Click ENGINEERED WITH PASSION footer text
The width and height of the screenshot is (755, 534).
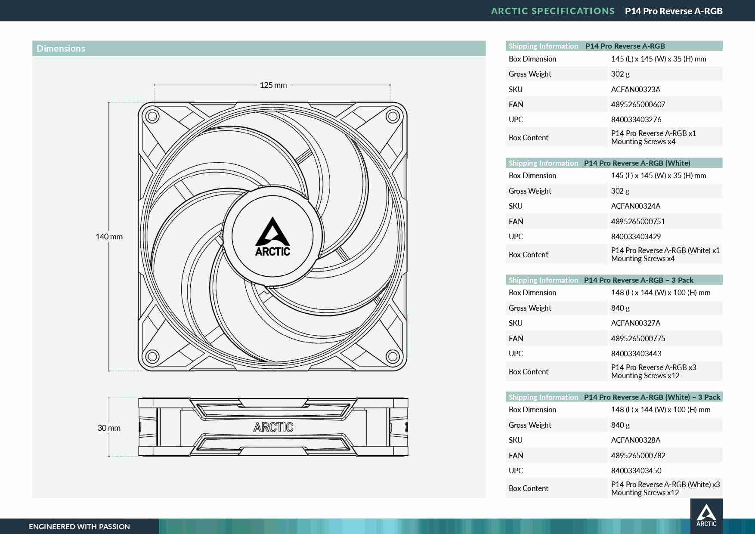[79, 527]
